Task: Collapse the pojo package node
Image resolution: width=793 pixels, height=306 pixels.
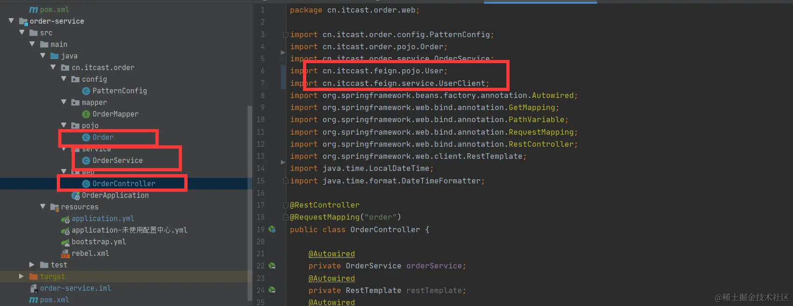Action: (64, 125)
